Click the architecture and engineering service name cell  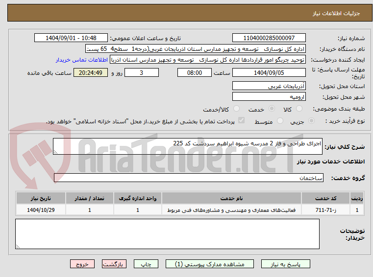click(x=231, y=210)
